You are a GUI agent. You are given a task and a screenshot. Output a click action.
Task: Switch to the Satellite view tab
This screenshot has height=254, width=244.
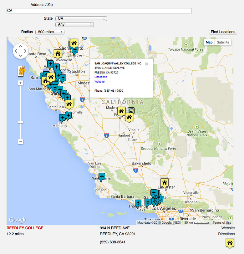pyautogui.click(x=223, y=42)
